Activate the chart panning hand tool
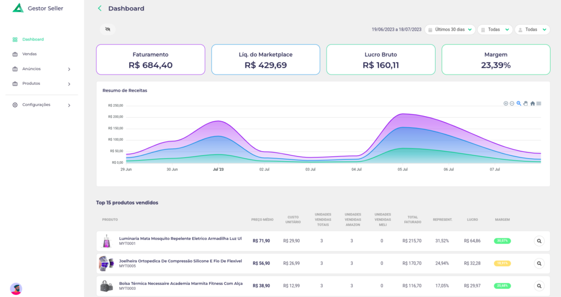The image size is (561, 297). [525, 104]
